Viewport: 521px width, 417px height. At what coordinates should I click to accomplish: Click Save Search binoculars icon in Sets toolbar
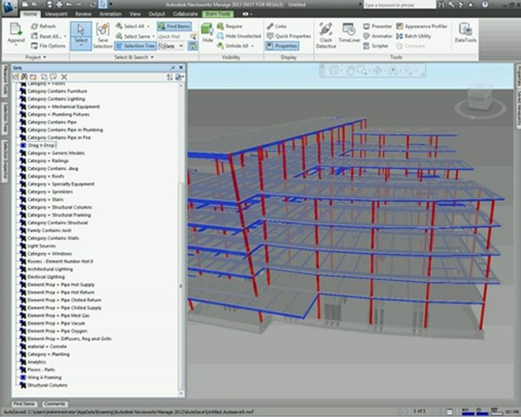tap(24, 77)
